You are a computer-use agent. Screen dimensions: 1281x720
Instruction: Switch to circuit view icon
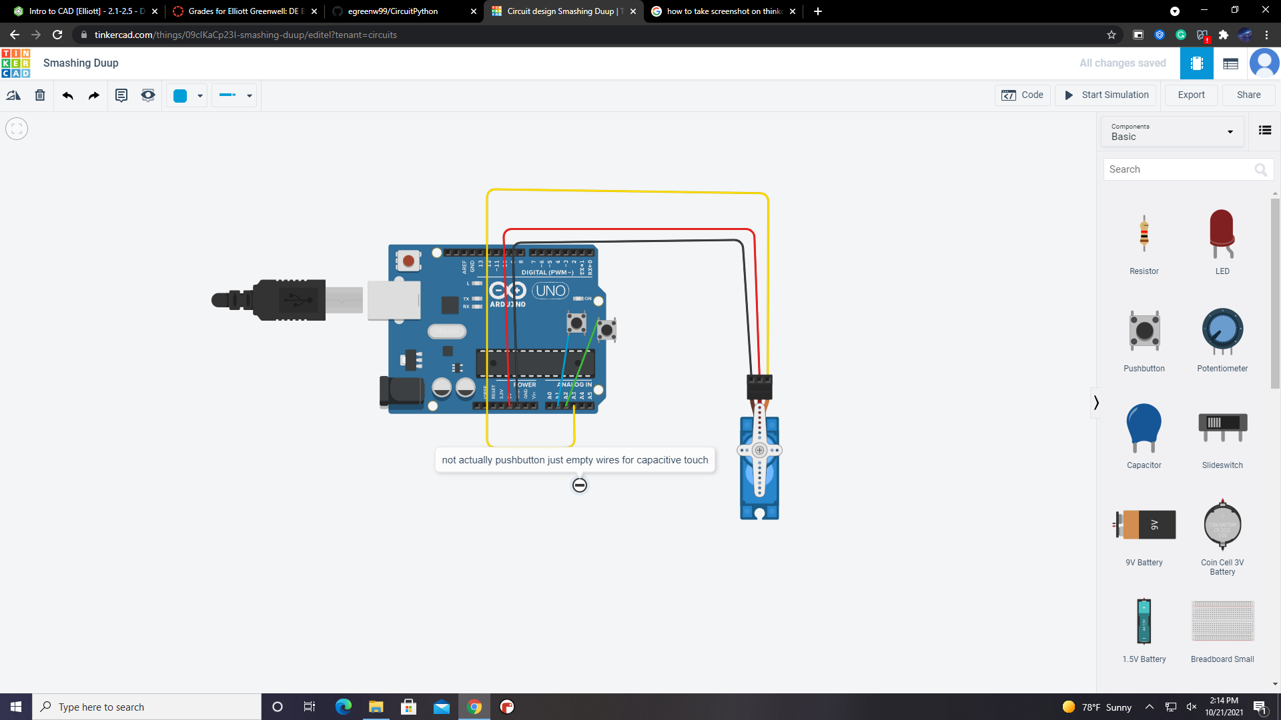pyautogui.click(x=1197, y=63)
